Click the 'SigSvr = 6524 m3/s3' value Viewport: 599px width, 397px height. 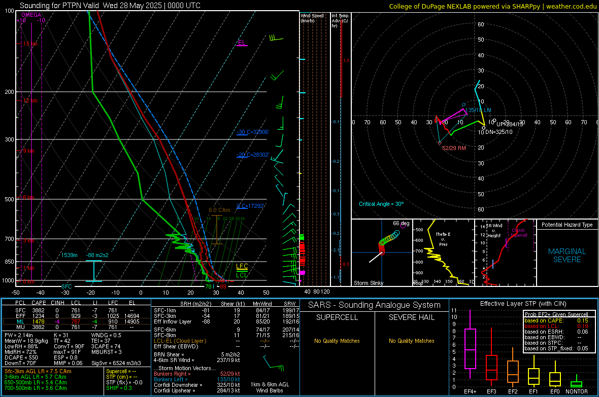pos(116,363)
